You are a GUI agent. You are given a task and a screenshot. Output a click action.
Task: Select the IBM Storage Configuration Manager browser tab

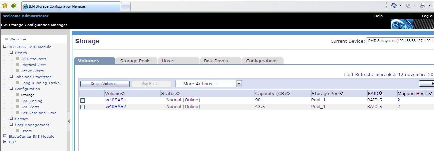pyautogui.click(x=71, y=6)
